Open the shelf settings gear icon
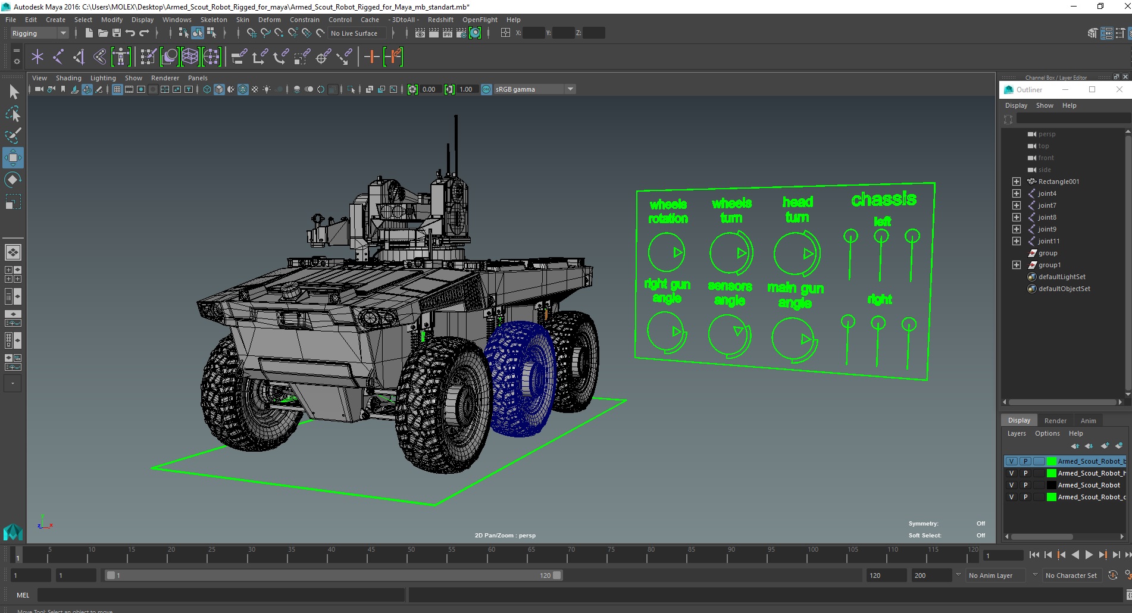Viewport: 1132px width, 613px height. (x=17, y=61)
